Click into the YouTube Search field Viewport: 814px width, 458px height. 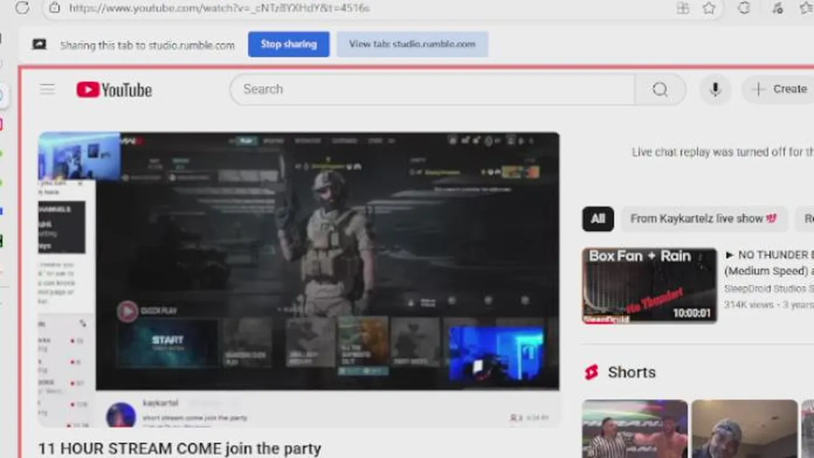[x=433, y=89]
